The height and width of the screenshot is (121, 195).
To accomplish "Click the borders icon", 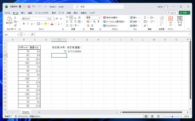I will click(39, 24).
